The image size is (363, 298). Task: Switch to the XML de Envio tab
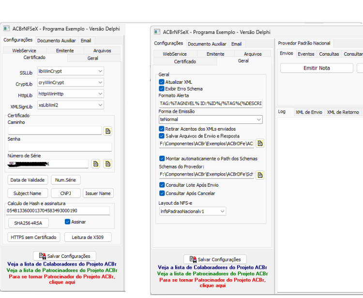click(x=309, y=112)
